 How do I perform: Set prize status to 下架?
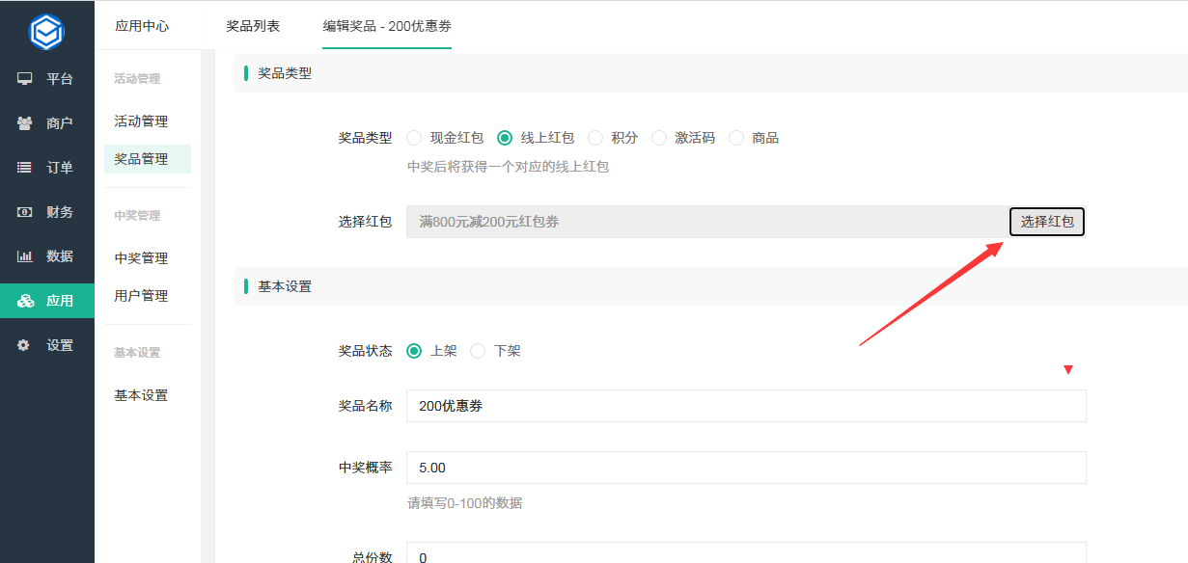pyautogui.click(x=478, y=351)
